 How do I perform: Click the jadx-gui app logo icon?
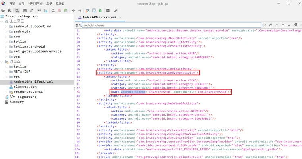(3, 3)
